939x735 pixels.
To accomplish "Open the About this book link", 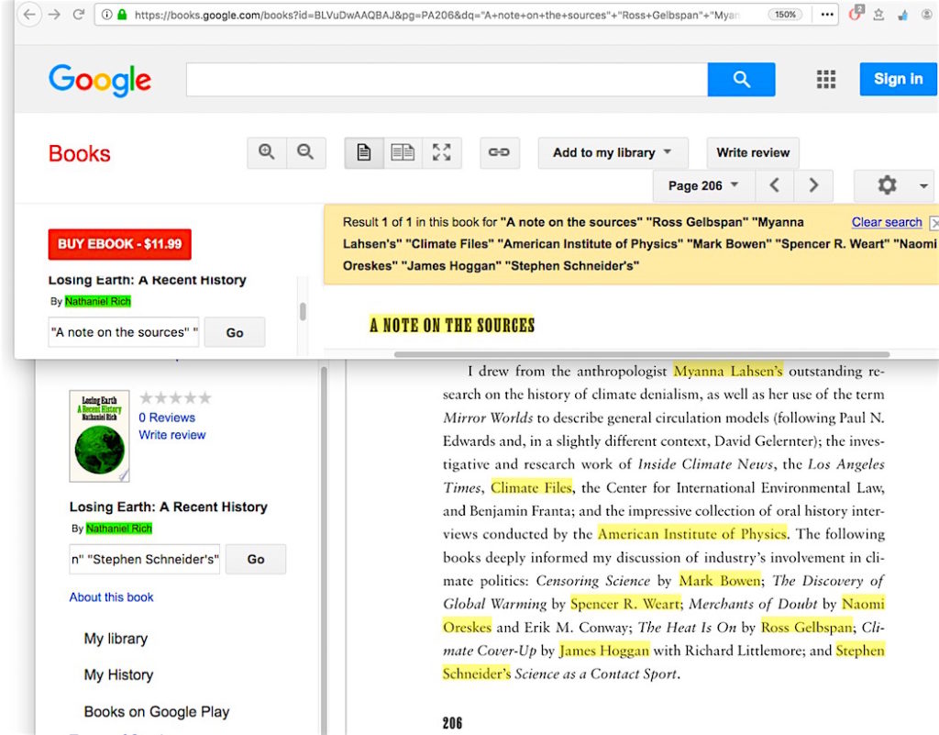I will pyautogui.click(x=111, y=597).
